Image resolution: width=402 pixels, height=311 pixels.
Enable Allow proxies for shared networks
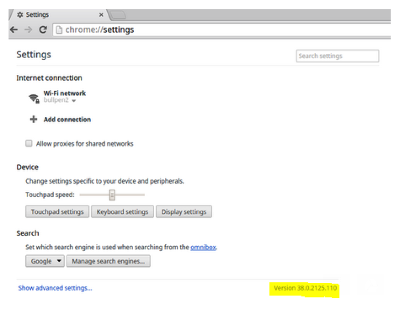tap(29, 144)
